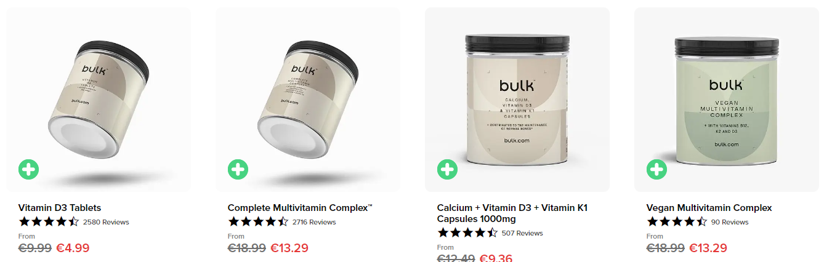Click green plus icon on Calcium Vitamin D3 capsules
The image size is (832, 262).
(x=448, y=169)
